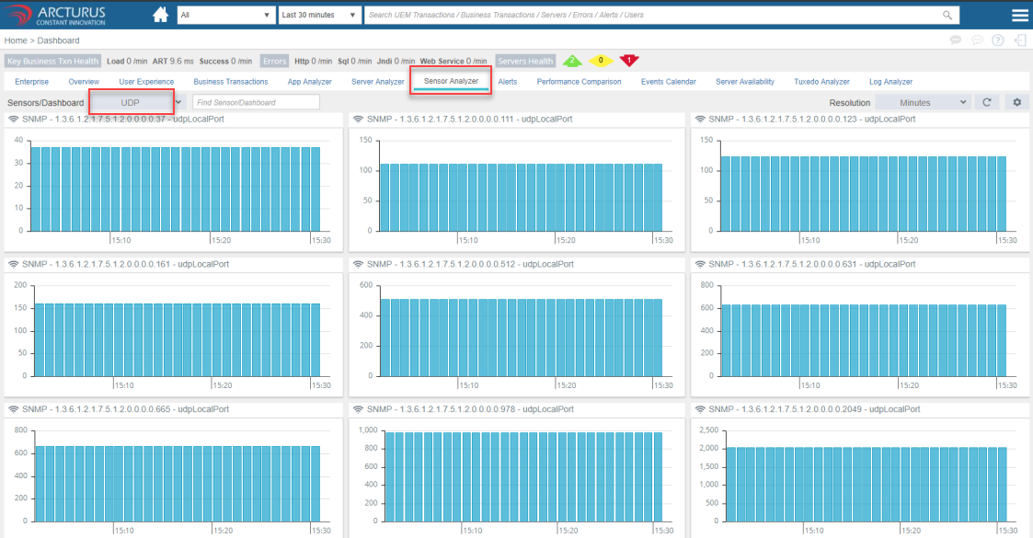Screen dimensions: 1033x538
Task: Open the help question mark icon
Action: pyautogui.click(x=997, y=40)
